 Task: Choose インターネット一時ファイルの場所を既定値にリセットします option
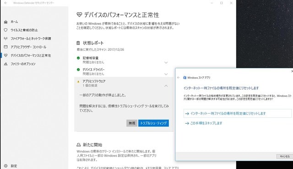[x=237, y=114]
